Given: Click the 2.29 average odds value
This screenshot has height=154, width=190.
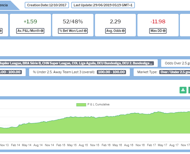Looking at the screenshot, I should pos(115,21).
